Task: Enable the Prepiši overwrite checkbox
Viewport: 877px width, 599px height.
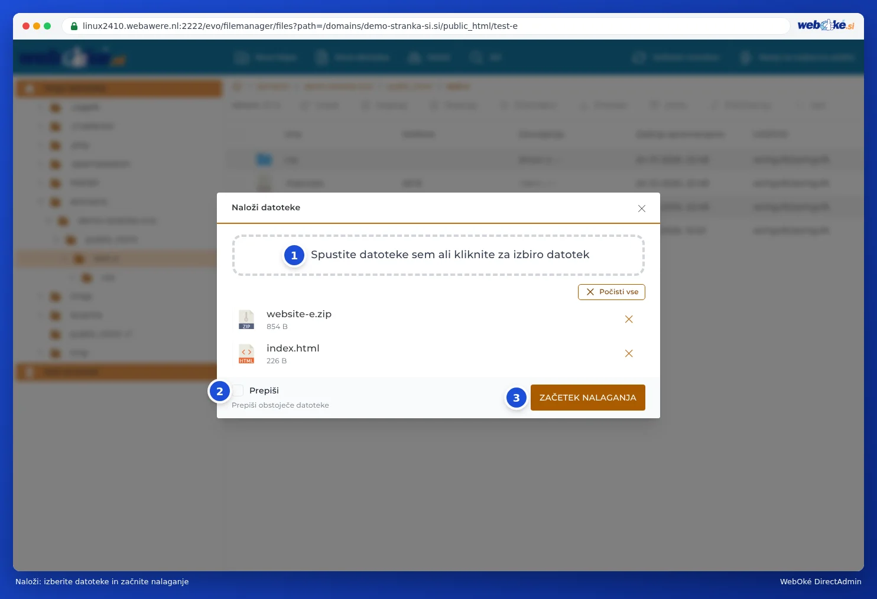Action: (238, 390)
